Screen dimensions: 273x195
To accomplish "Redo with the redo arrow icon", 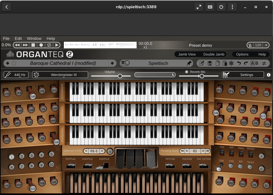I will pyautogui.click(x=246, y=63).
